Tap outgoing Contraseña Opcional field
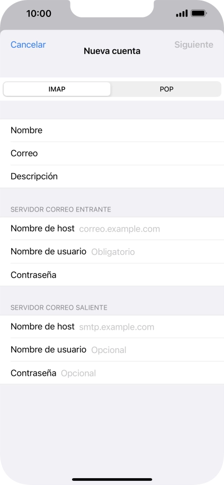Screen dimensions: 224x485 tap(112, 373)
